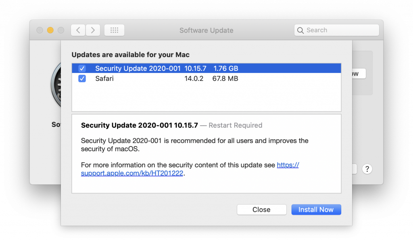Image resolution: width=413 pixels, height=240 pixels.
Task: Click the gray zoom window button
Action: (61, 30)
